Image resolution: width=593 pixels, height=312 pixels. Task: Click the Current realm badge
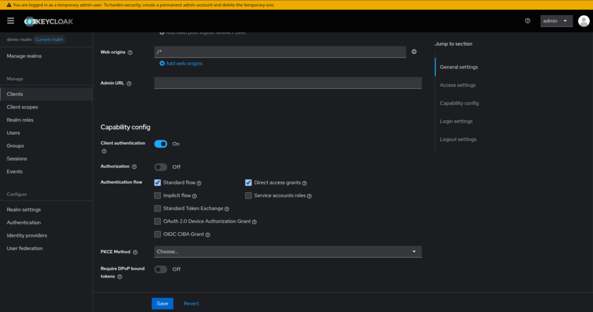pyautogui.click(x=49, y=39)
